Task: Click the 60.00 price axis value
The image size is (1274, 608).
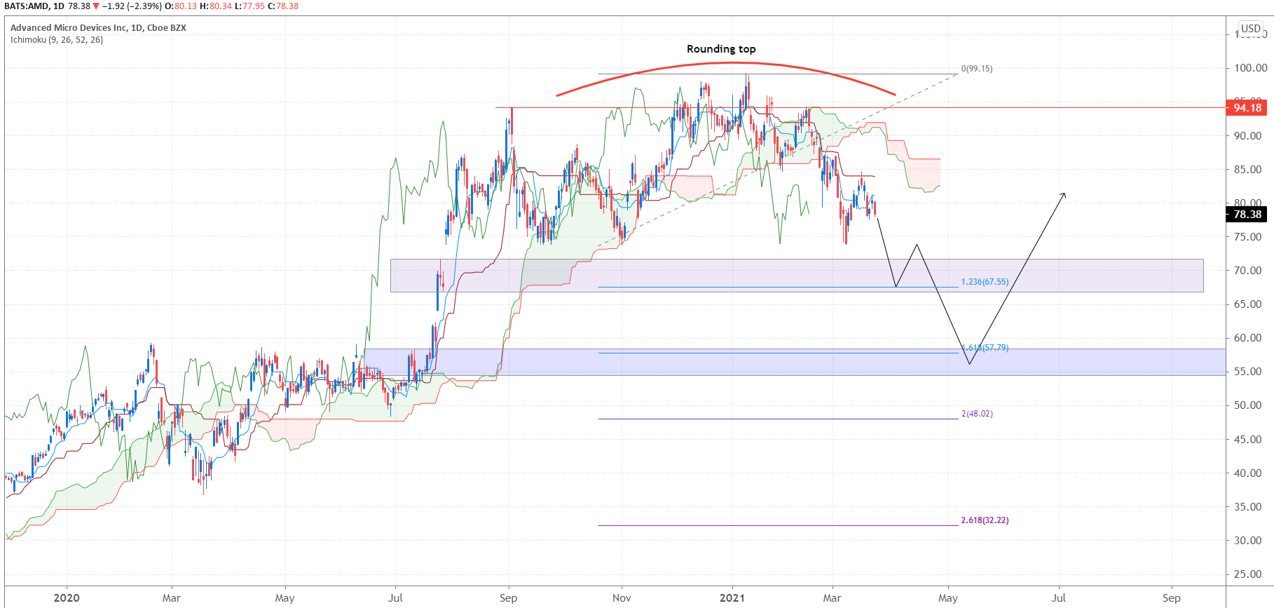Action: point(1248,338)
